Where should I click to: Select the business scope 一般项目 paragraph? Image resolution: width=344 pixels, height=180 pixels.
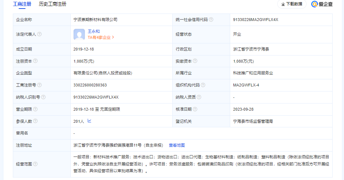[x=201, y=164]
